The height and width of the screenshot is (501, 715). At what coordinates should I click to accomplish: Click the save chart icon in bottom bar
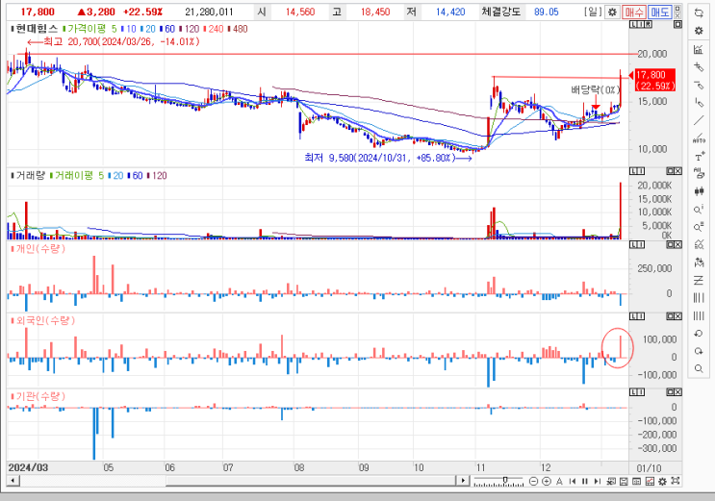[625, 481]
